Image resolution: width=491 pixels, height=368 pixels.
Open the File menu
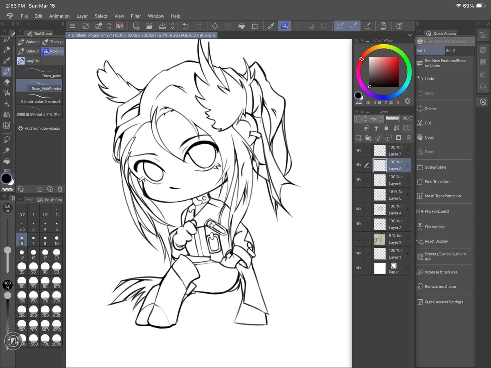24,16
